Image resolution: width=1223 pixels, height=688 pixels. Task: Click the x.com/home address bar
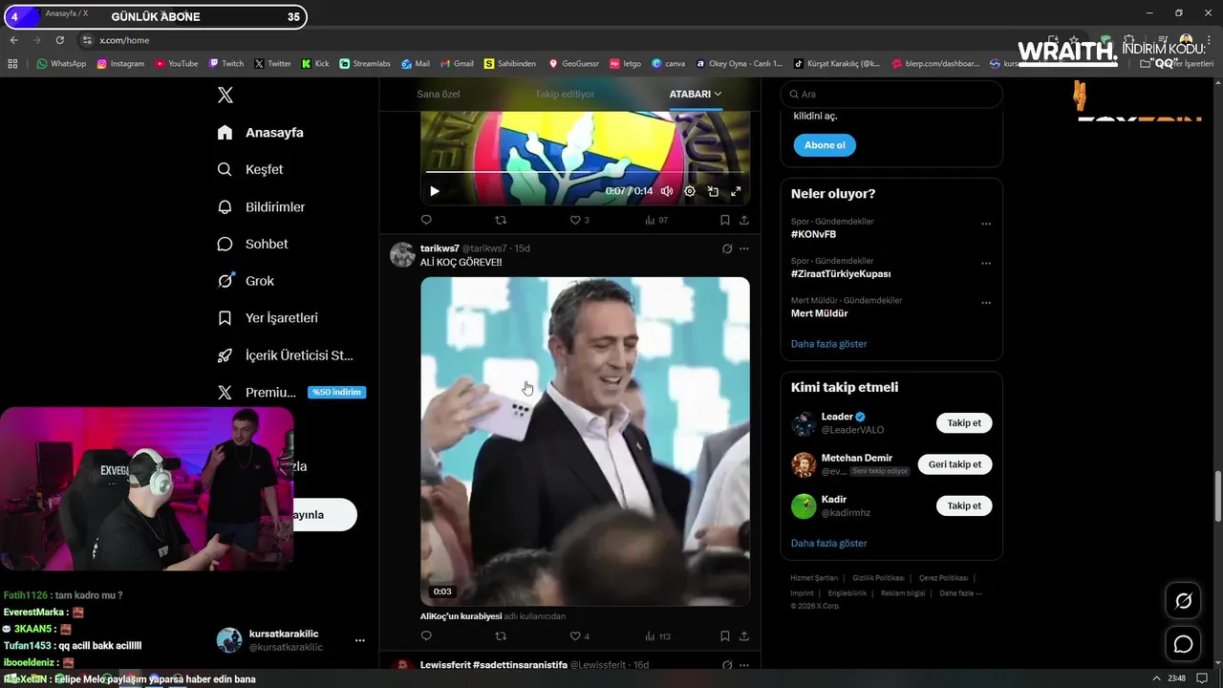pos(124,40)
